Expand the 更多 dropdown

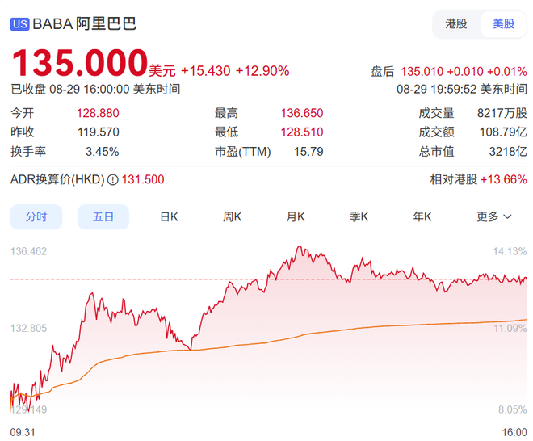tap(494, 216)
